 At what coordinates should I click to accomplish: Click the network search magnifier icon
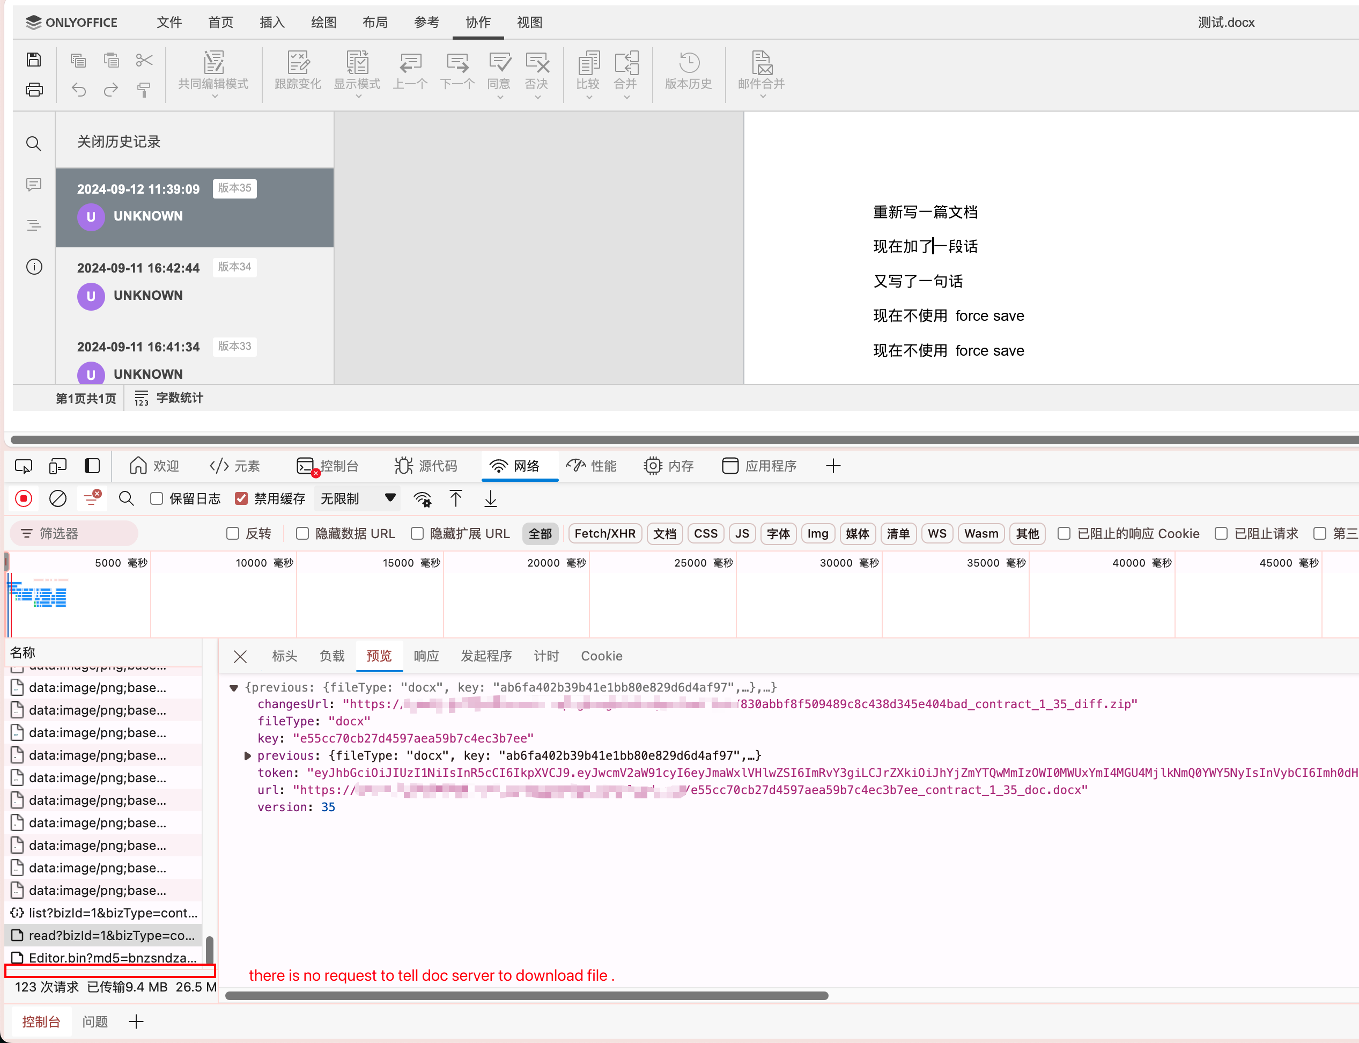[126, 498]
